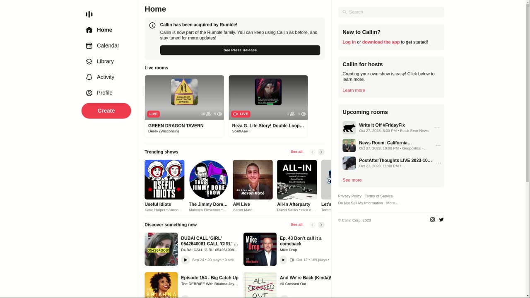Screen dimensions: 530x298
Task: Click the info icon in Rumble banner
Action: coord(152,25)
